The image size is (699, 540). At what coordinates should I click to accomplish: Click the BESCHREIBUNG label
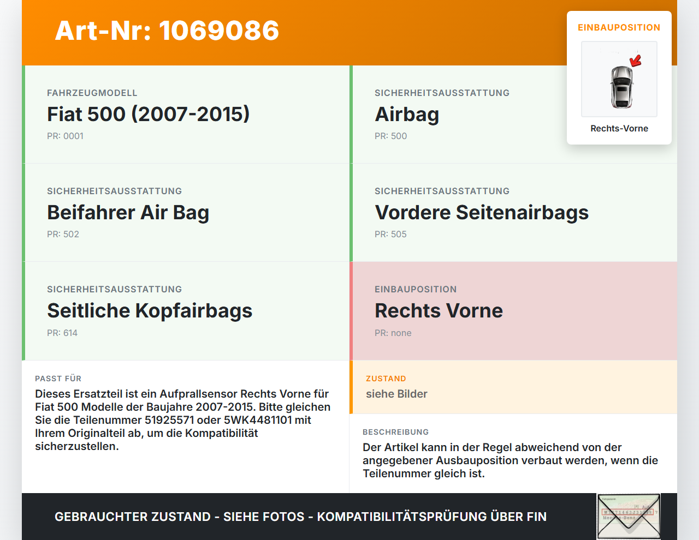(396, 432)
